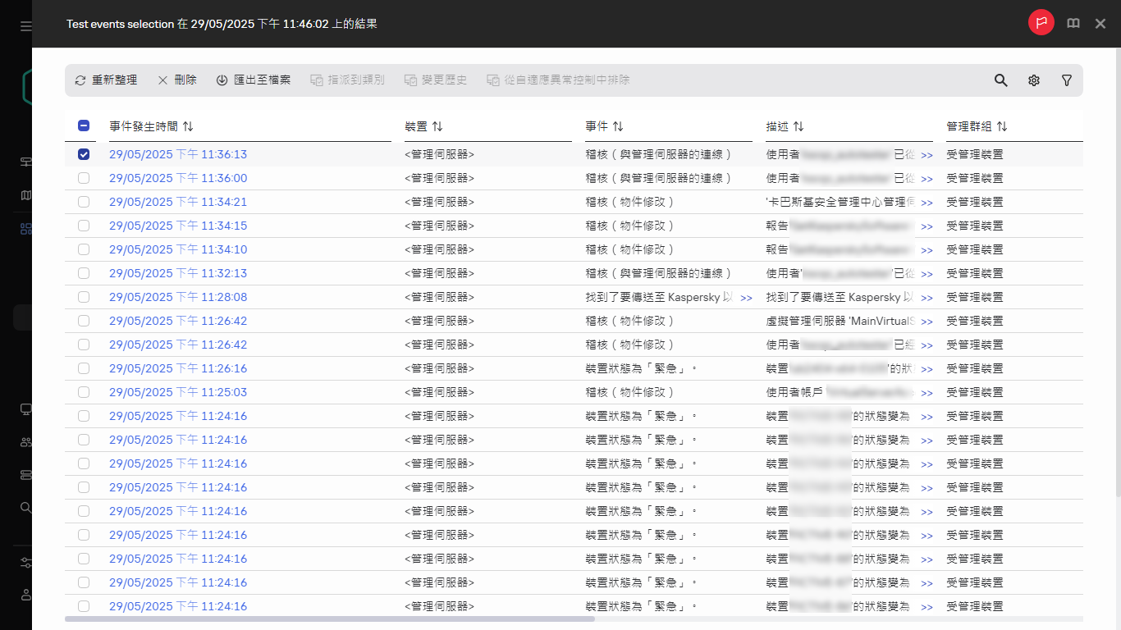The image size is (1121, 630).
Task: Expand description of 11:26:16 event
Action: [x=927, y=369]
